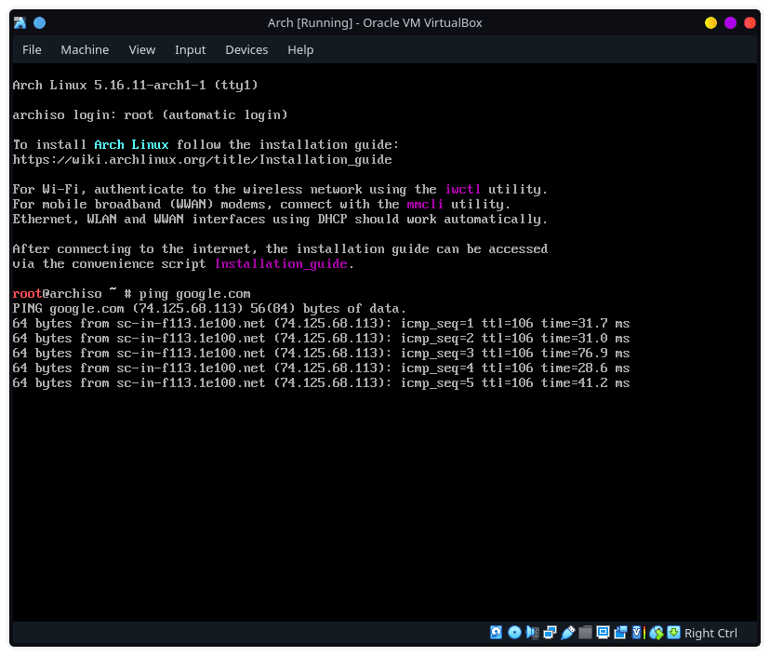This screenshot has width=770, height=656.
Task: Click the 'PING google.com (74.125.68.113)' line
Action: click(209, 309)
